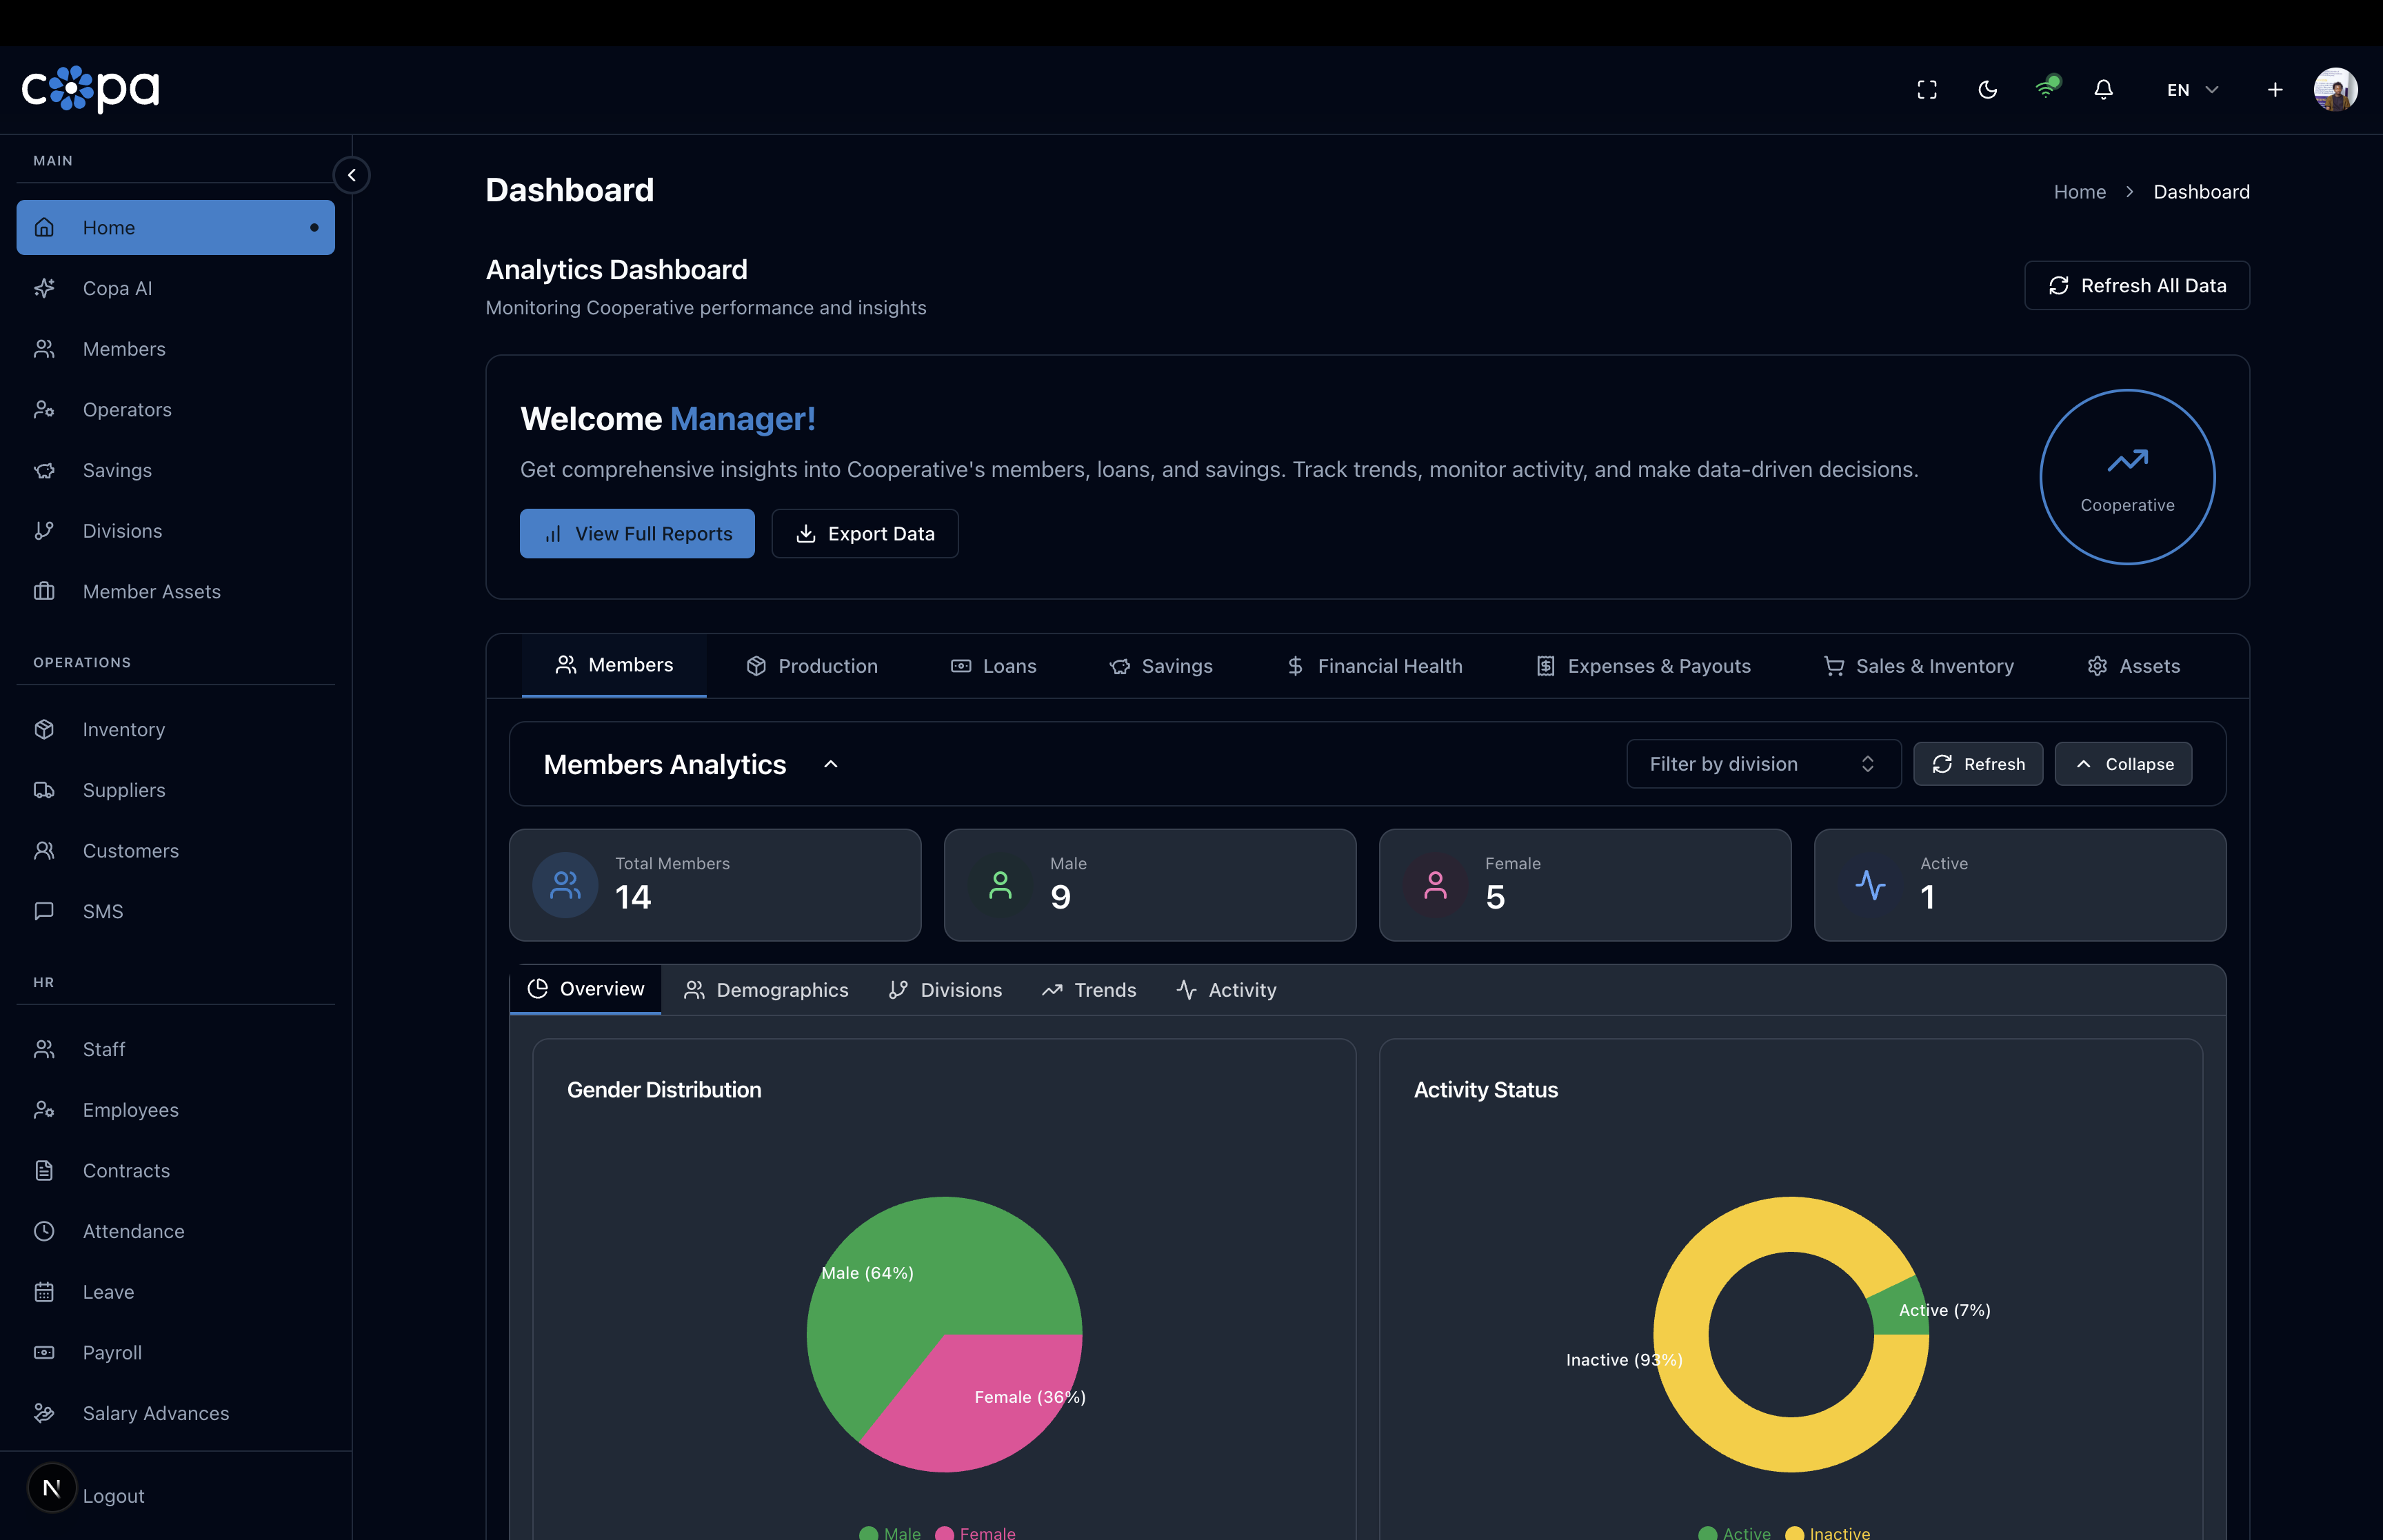Image resolution: width=2383 pixels, height=1540 pixels.
Task: Open Copa AI sparkle icon
Action: pyautogui.click(x=44, y=288)
